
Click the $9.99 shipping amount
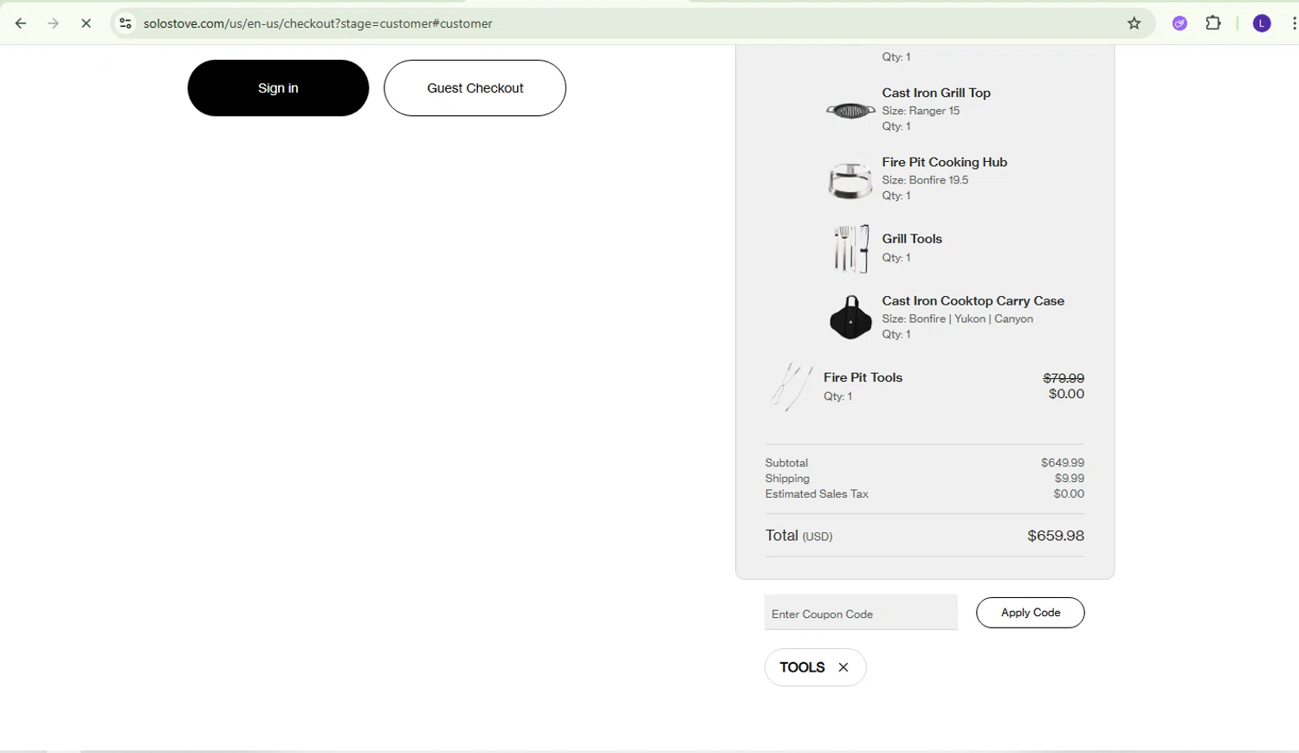pyautogui.click(x=1070, y=479)
